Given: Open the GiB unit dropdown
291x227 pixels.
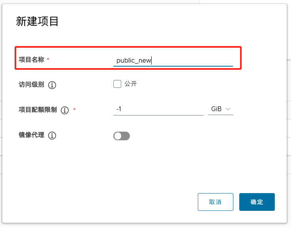Looking at the screenshot, I should pyautogui.click(x=220, y=109).
